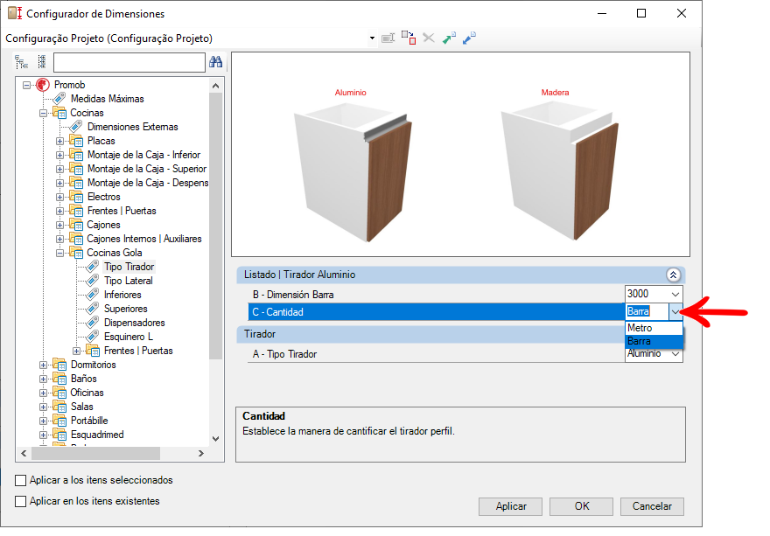Click the expand all tree icon
The height and width of the screenshot is (536, 770).
(x=22, y=62)
